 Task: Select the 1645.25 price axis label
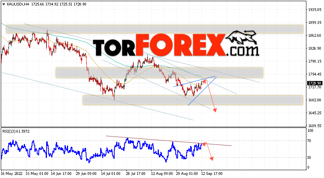point(315,113)
